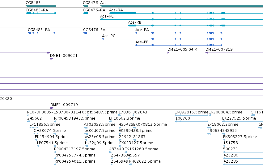
Task: Click the 2646949 feature label
Action: click(x=120, y=161)
